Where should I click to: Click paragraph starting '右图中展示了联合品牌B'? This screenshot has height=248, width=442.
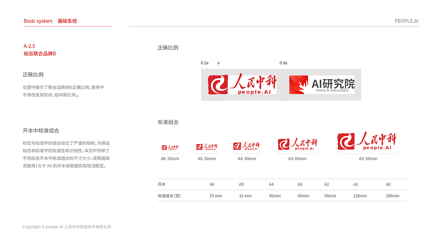[x=64, y=91]
